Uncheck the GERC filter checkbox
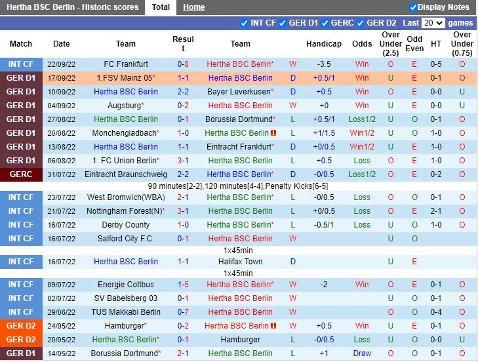478x362 pixels. click(325, 23)
